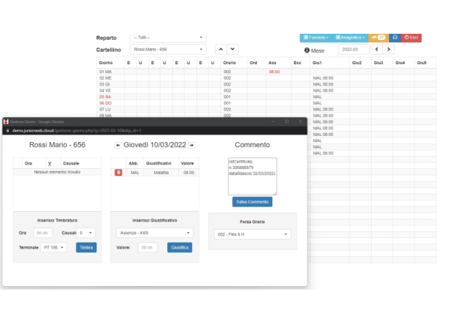449x324 pixels.
Task: Open the Anagrafica menu
Action: tap(350, 37)
